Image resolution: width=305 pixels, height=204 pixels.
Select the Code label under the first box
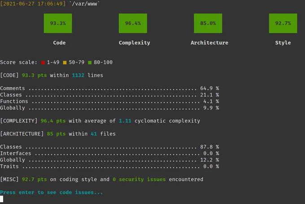coord(59,42)
